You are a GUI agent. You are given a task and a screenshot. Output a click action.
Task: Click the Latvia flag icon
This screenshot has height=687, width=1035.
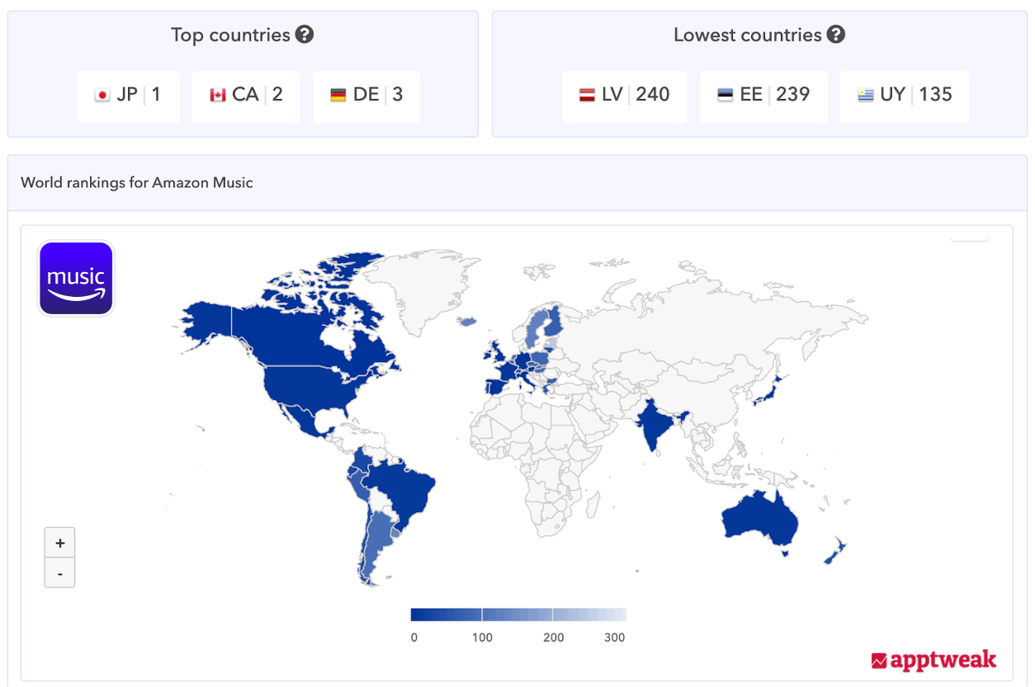(587, 95)
